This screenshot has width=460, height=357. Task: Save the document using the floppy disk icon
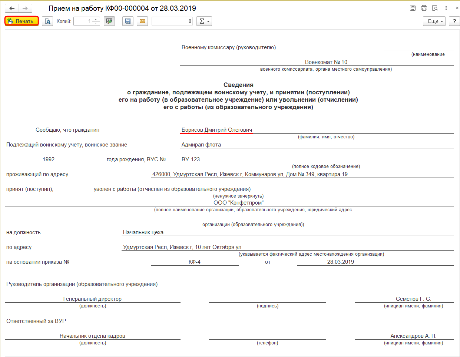click(x=128, y=21)
